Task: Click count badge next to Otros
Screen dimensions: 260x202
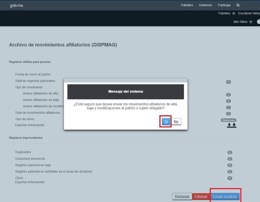Action: pos(230,178)
